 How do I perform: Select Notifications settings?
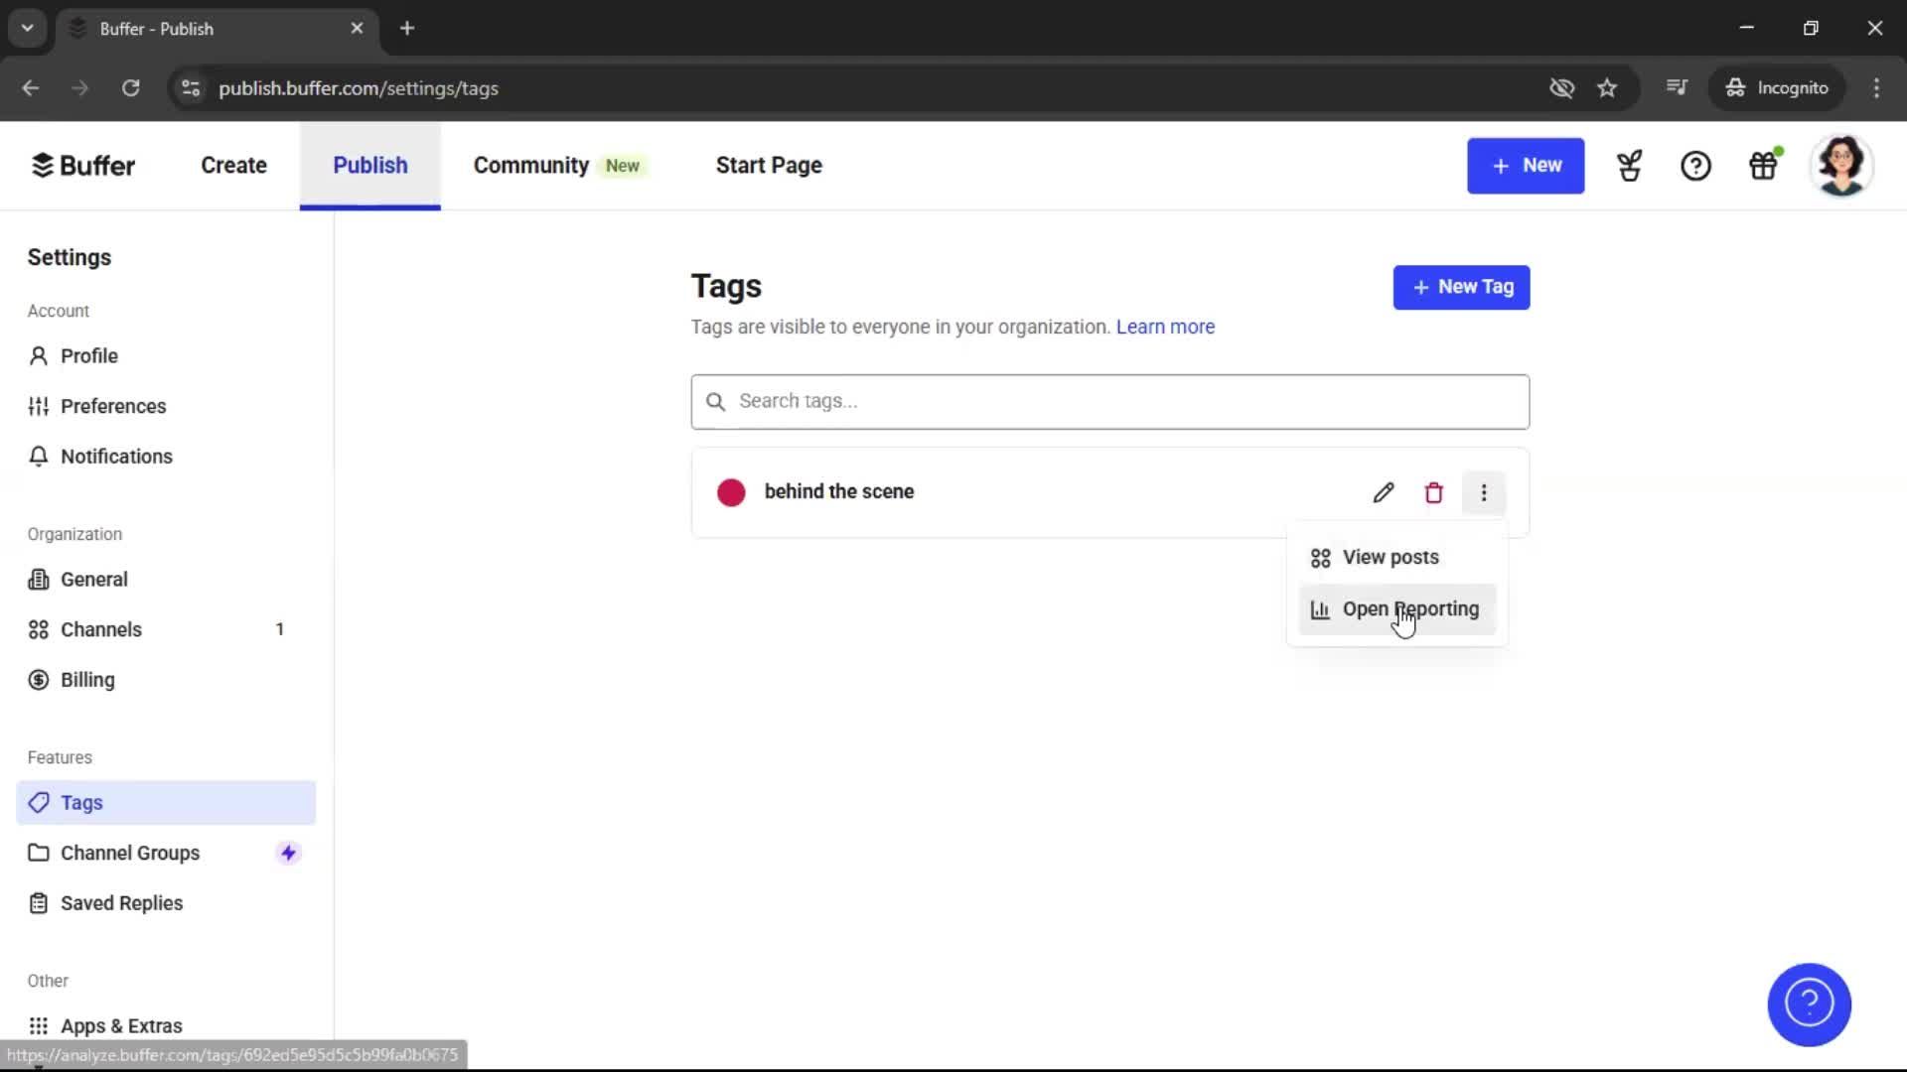(114, 457)
